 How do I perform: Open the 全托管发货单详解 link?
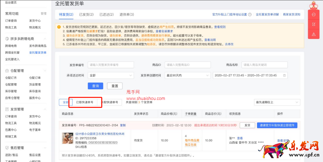(x=267, y=14)
